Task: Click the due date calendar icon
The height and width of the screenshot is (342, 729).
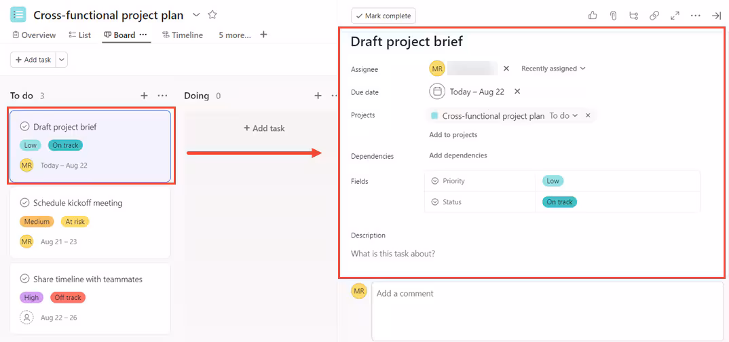Action: (x=438, y=92)
